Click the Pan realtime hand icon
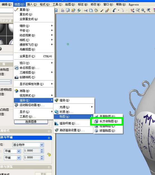The width and height of the screenshot is (155, 175). 132,10
